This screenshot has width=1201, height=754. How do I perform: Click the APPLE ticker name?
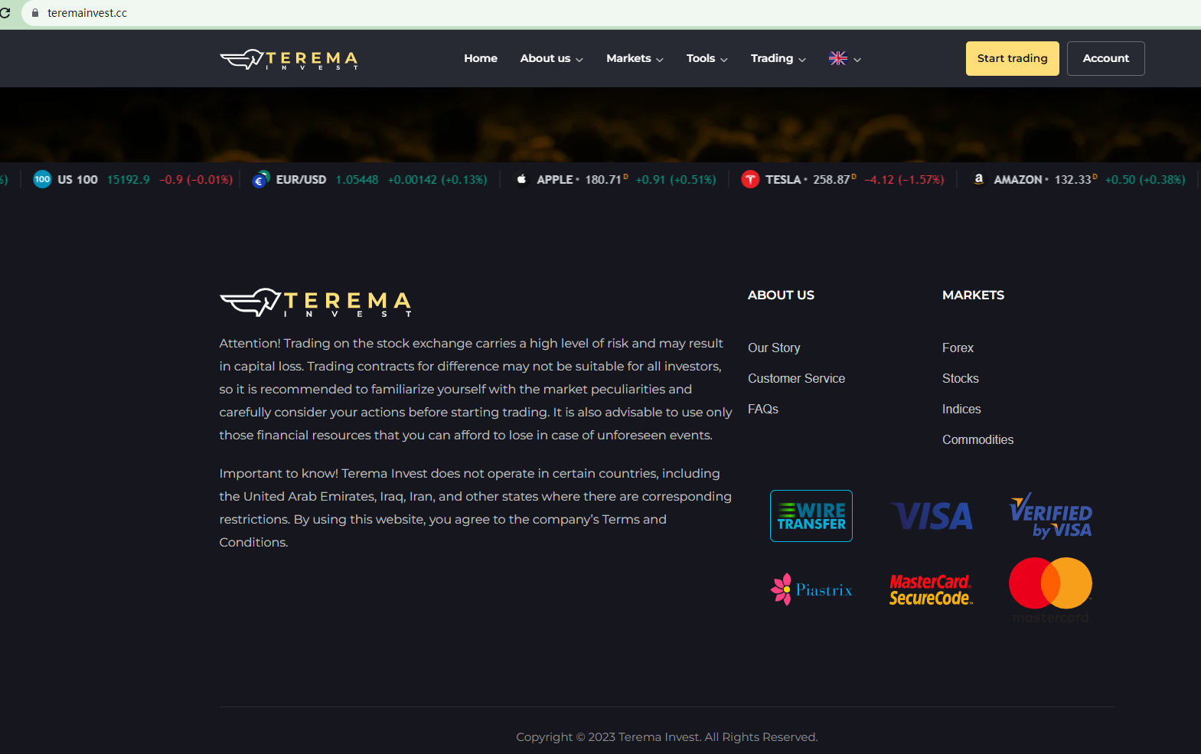pyautogui.click(x=555, y=179)
